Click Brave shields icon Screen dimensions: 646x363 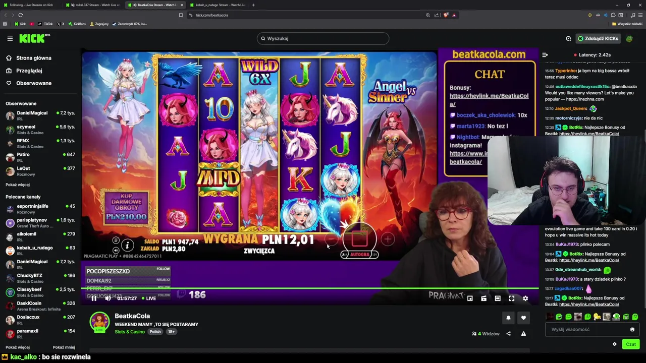446,15
